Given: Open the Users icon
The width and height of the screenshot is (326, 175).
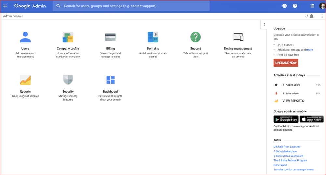Looking at the screenshot, I should (25, 37).
